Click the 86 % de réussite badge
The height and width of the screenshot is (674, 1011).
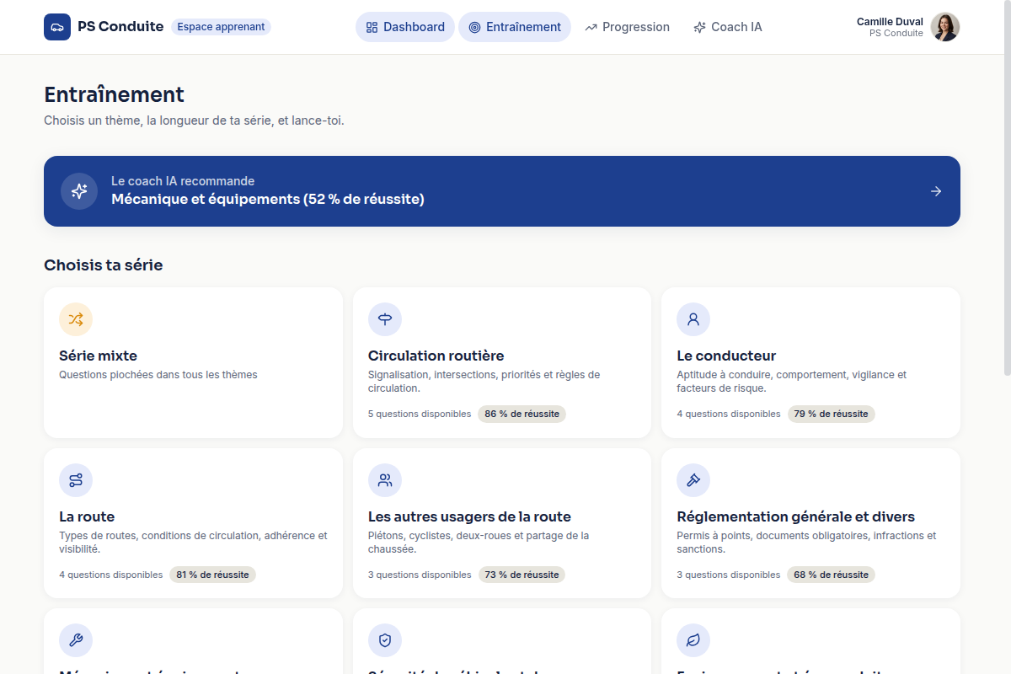[x=522, y=414]
